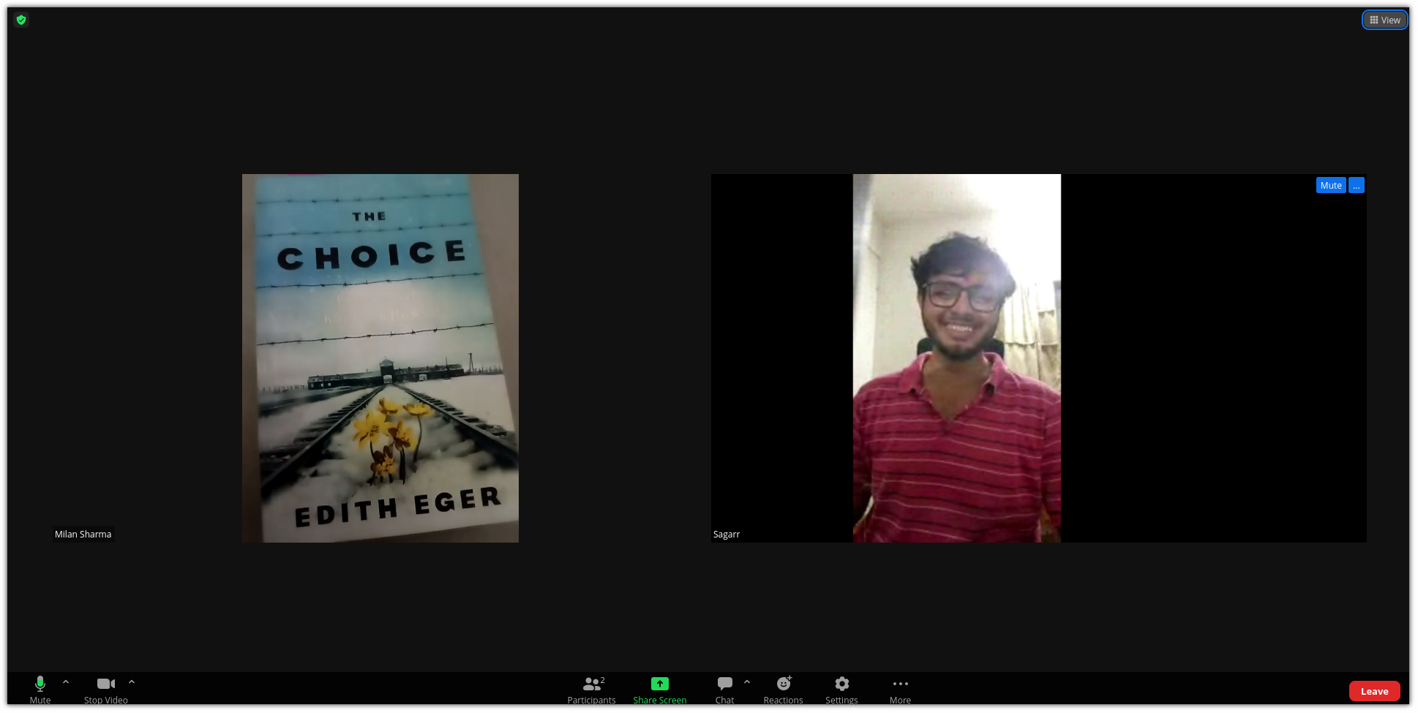Stop your video feed

pyautogui.click(x=105, y=688)
